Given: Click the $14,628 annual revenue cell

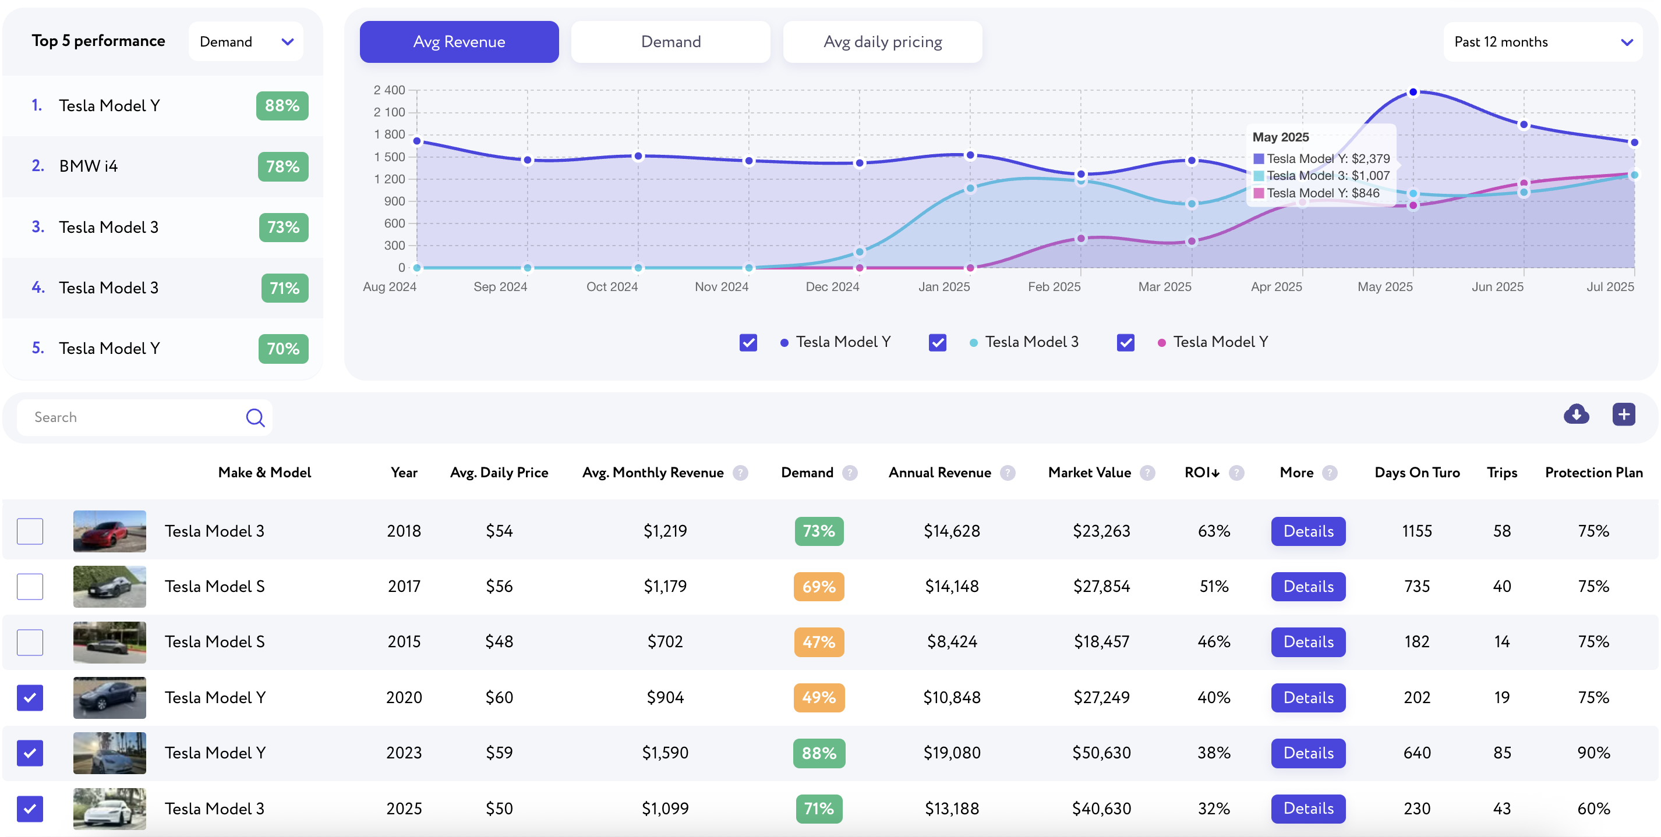Looking at the screenshot, I should pyautogui.click(x=952, y=531).
